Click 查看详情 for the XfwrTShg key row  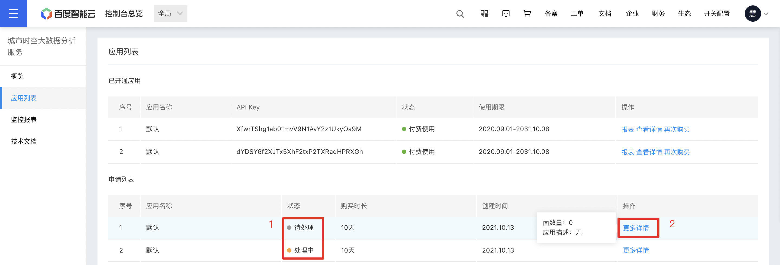point(649,129)
